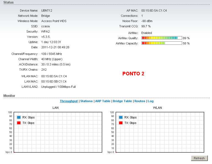Click the AirMax status Enabled
The height and width of the screenshot is (164, 212).
146,33
